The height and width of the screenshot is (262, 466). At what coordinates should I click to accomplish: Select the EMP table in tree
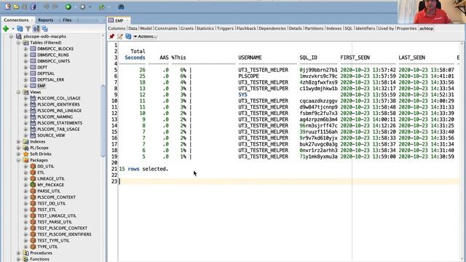click(x=42, y=86)
